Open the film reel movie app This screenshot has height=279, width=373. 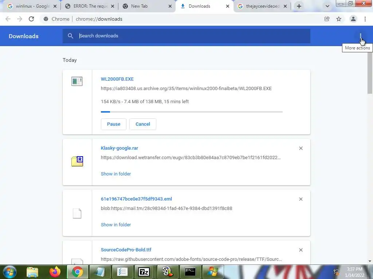(x=167, y=272)
